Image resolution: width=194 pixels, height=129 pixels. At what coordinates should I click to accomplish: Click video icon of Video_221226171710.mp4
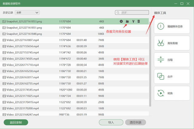click(x=4, y=65)
